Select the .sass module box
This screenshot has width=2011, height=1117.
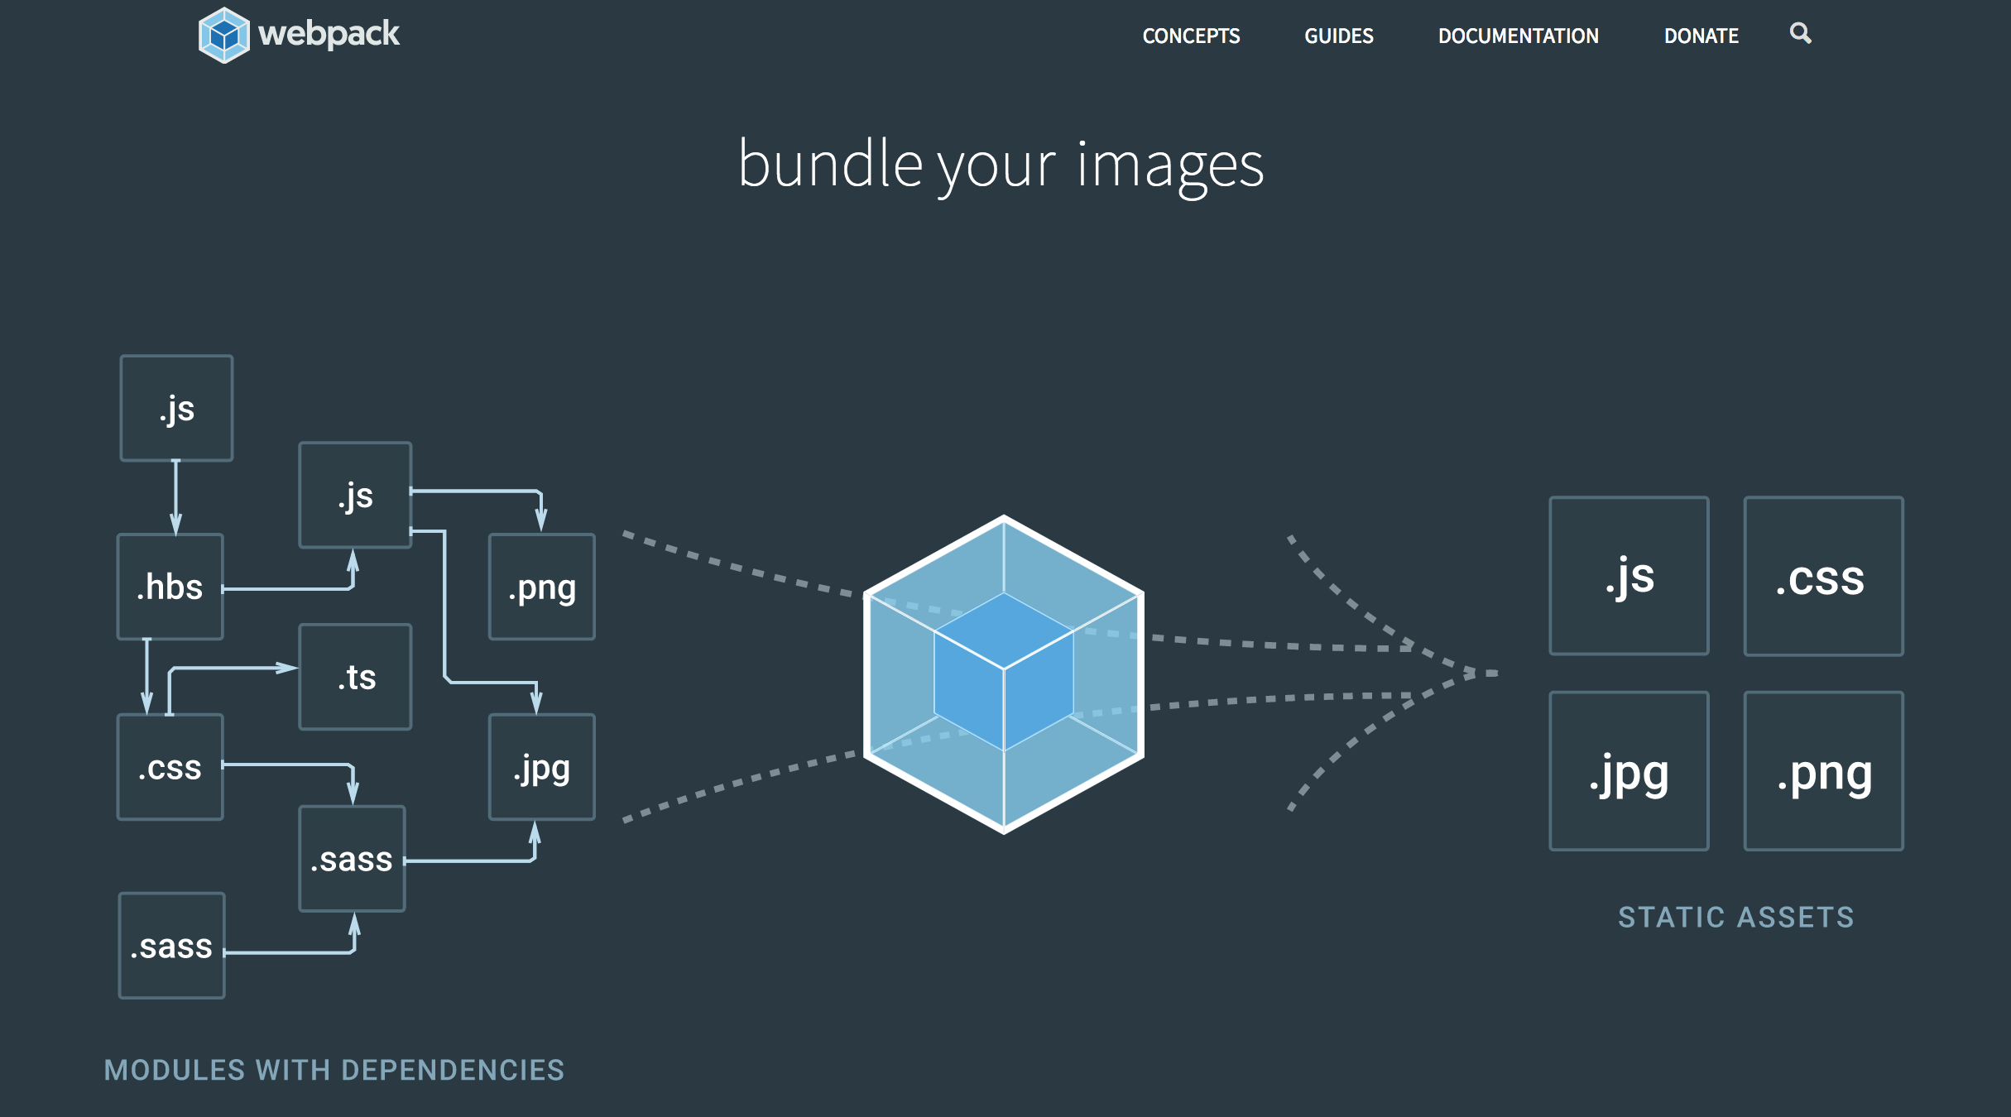pos(352,859)
